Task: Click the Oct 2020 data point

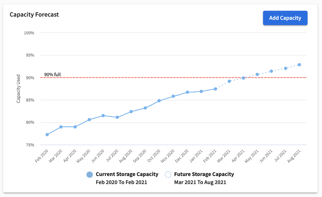Action: (159, 101)
